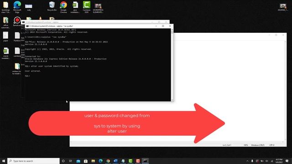The height and width of the screenshot is (164, 292).
Task: Maximize the front sqlplus cmd window
Action: (x=163, y=26)
